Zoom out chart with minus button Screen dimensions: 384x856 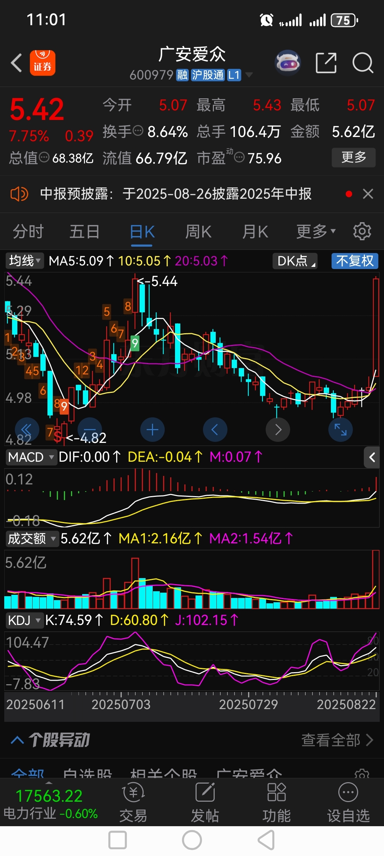[x=90, y=430]
